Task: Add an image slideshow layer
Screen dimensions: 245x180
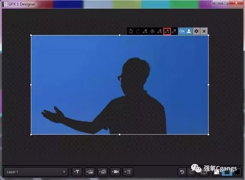Action: (x=102, y=172)
